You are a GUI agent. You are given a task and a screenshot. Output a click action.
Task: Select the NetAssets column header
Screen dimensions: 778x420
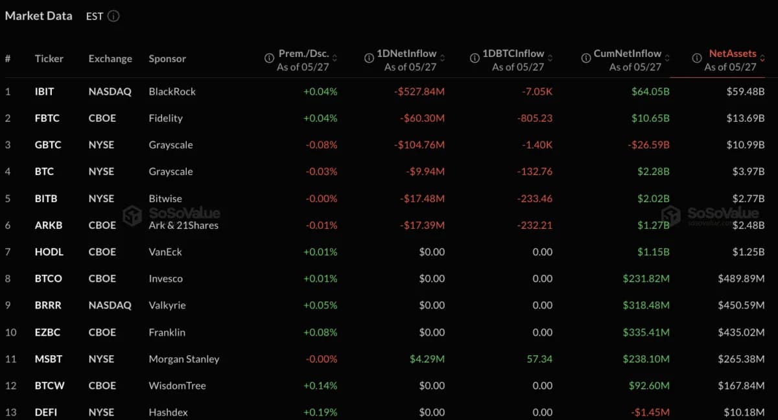point(733,54)
